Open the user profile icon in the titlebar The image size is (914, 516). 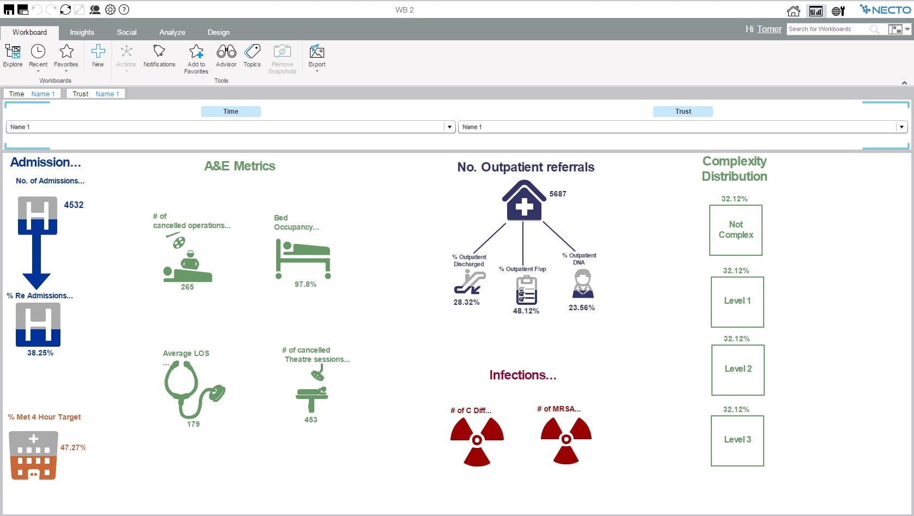pos(95,9)
